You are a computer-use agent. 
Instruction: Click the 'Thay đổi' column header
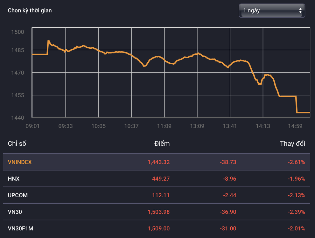[x=292, y=143]
